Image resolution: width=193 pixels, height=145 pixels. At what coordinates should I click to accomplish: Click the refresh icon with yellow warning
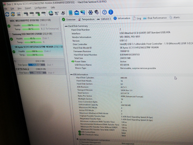click(x=13, y=14)
